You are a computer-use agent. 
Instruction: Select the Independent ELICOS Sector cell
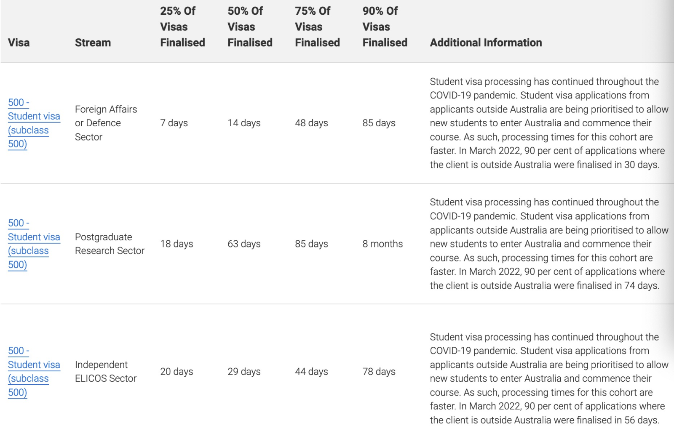point(106,372)
